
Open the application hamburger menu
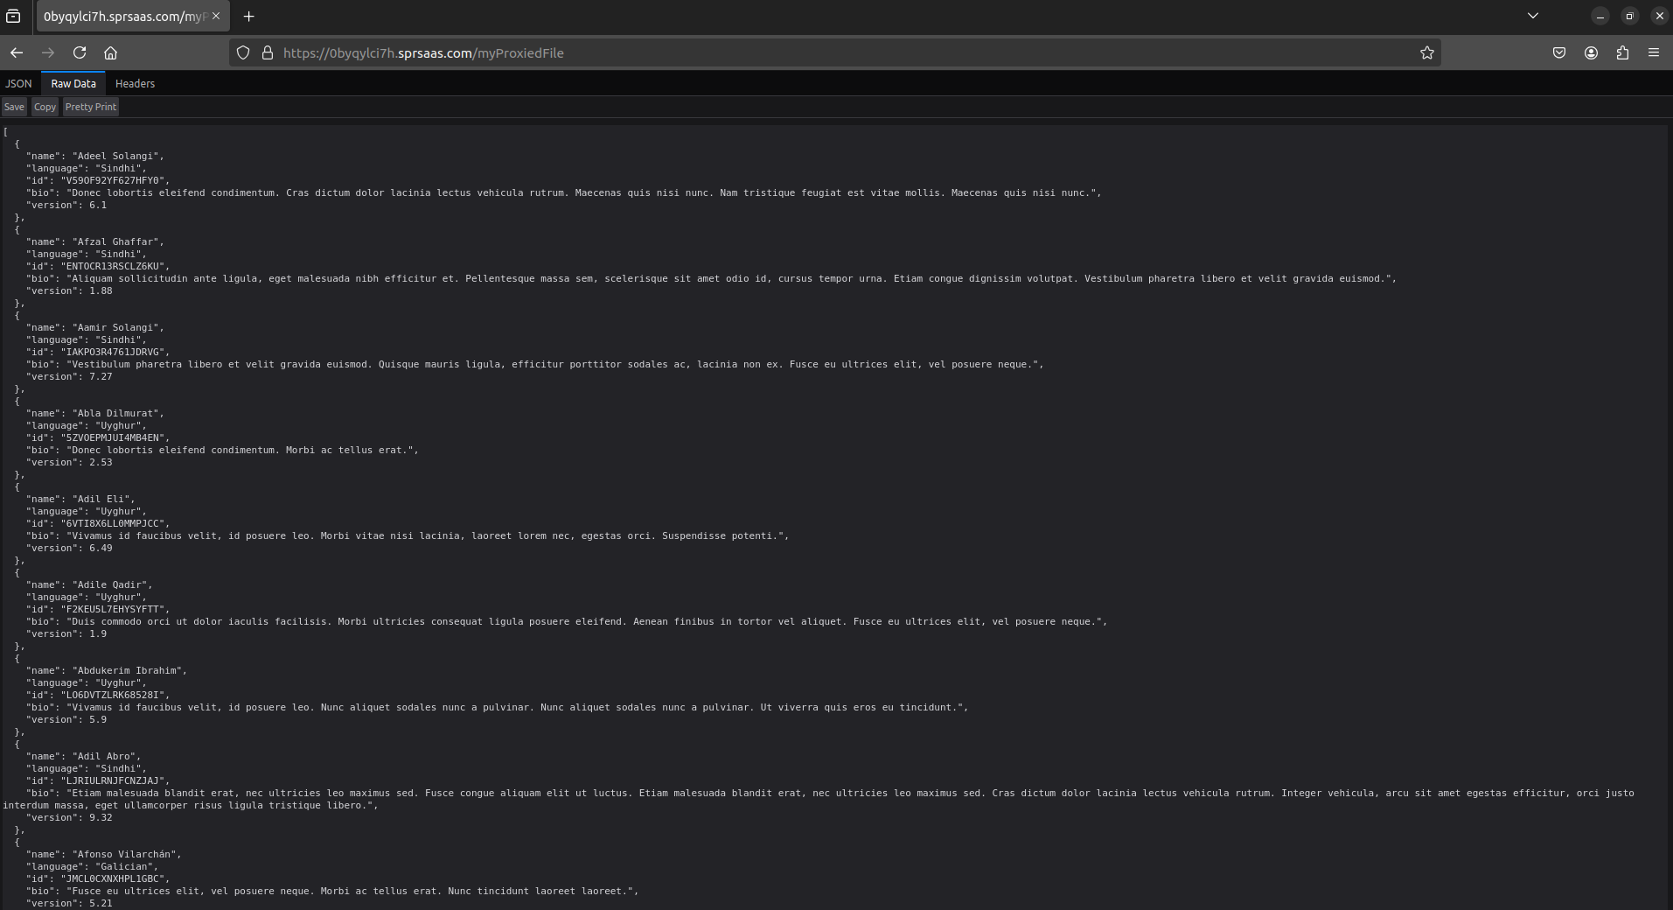[x=1654, y=52]
